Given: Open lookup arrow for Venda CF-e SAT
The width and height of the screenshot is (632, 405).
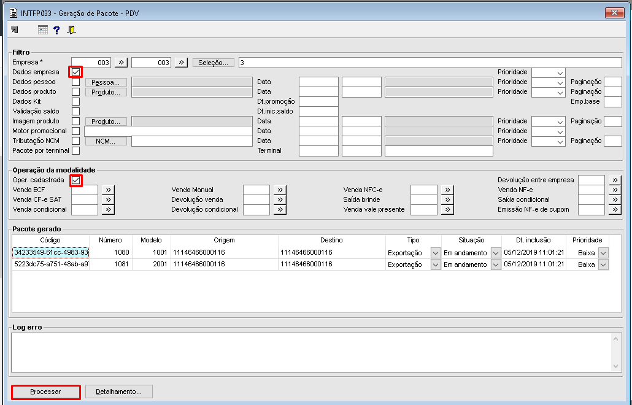Looking at the screenshot, I should pyautogui.click(x=108, y=199).
